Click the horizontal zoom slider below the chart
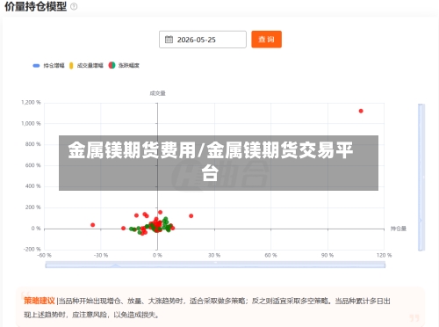This screenshot has width=439, height=327. [x=215, y=265]
